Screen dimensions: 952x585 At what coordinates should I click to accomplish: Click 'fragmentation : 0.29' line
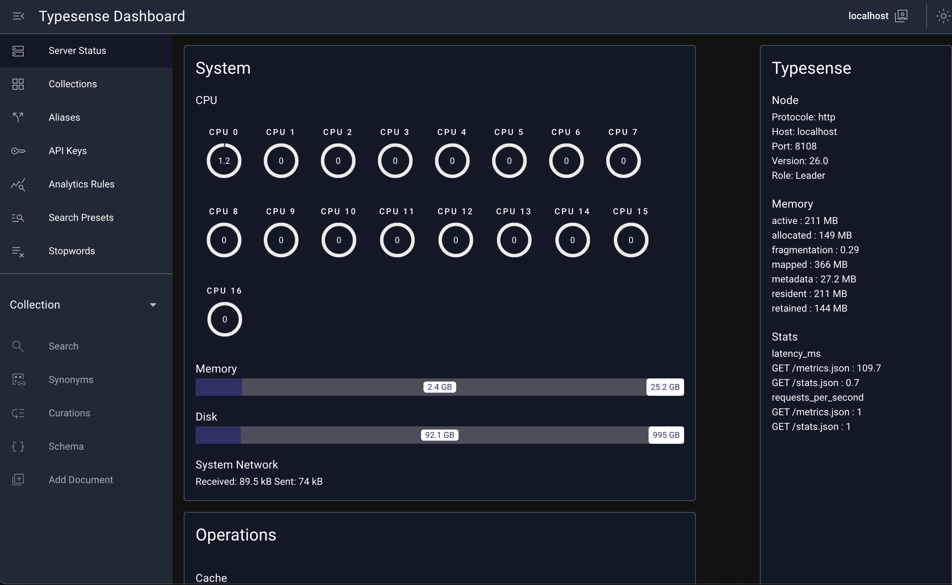pos(815,250)
